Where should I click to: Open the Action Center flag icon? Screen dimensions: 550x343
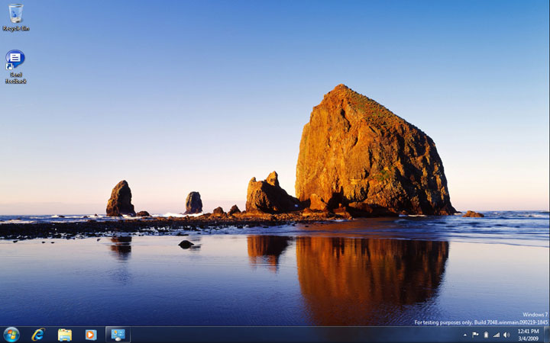pos(475,335)
